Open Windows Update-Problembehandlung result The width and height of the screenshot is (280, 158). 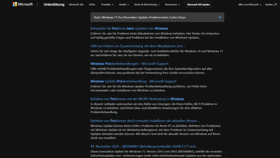coord(133,81)
